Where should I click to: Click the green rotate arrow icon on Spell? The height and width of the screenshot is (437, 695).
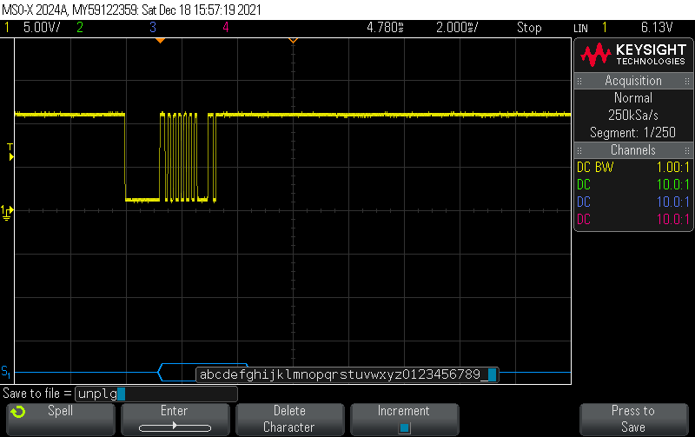coord(18,412)
